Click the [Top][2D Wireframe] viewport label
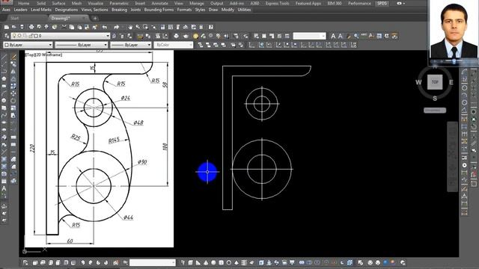 (x=43, y=55)
